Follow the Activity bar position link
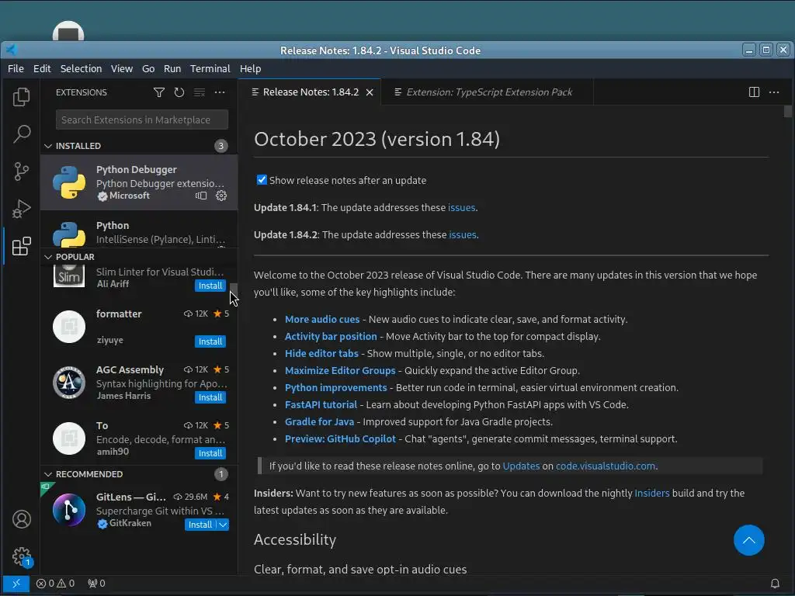This screenshot has height=596, width=795. coord(331,337)
